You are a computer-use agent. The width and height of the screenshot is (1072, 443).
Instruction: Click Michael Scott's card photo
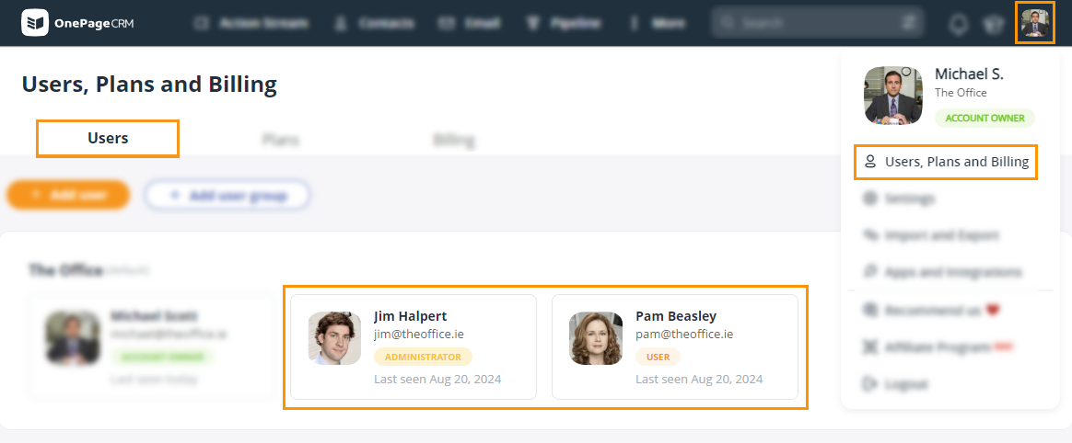point(72,338)
